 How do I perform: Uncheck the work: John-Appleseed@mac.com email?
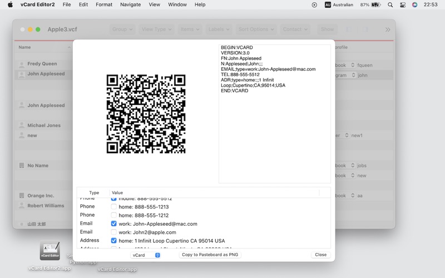click(x=113, y=224)
